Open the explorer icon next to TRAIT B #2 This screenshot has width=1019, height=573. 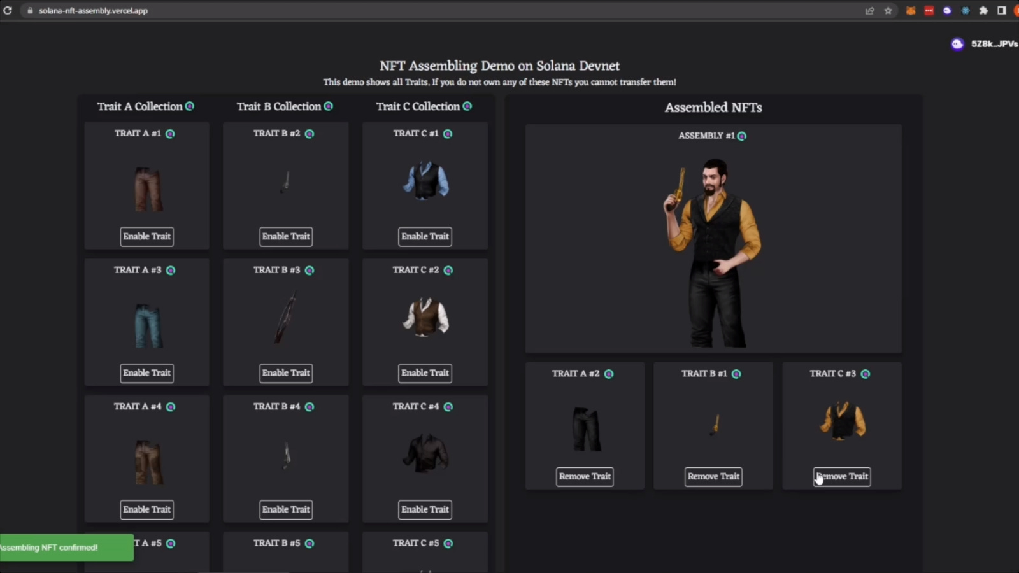[310, 134]
